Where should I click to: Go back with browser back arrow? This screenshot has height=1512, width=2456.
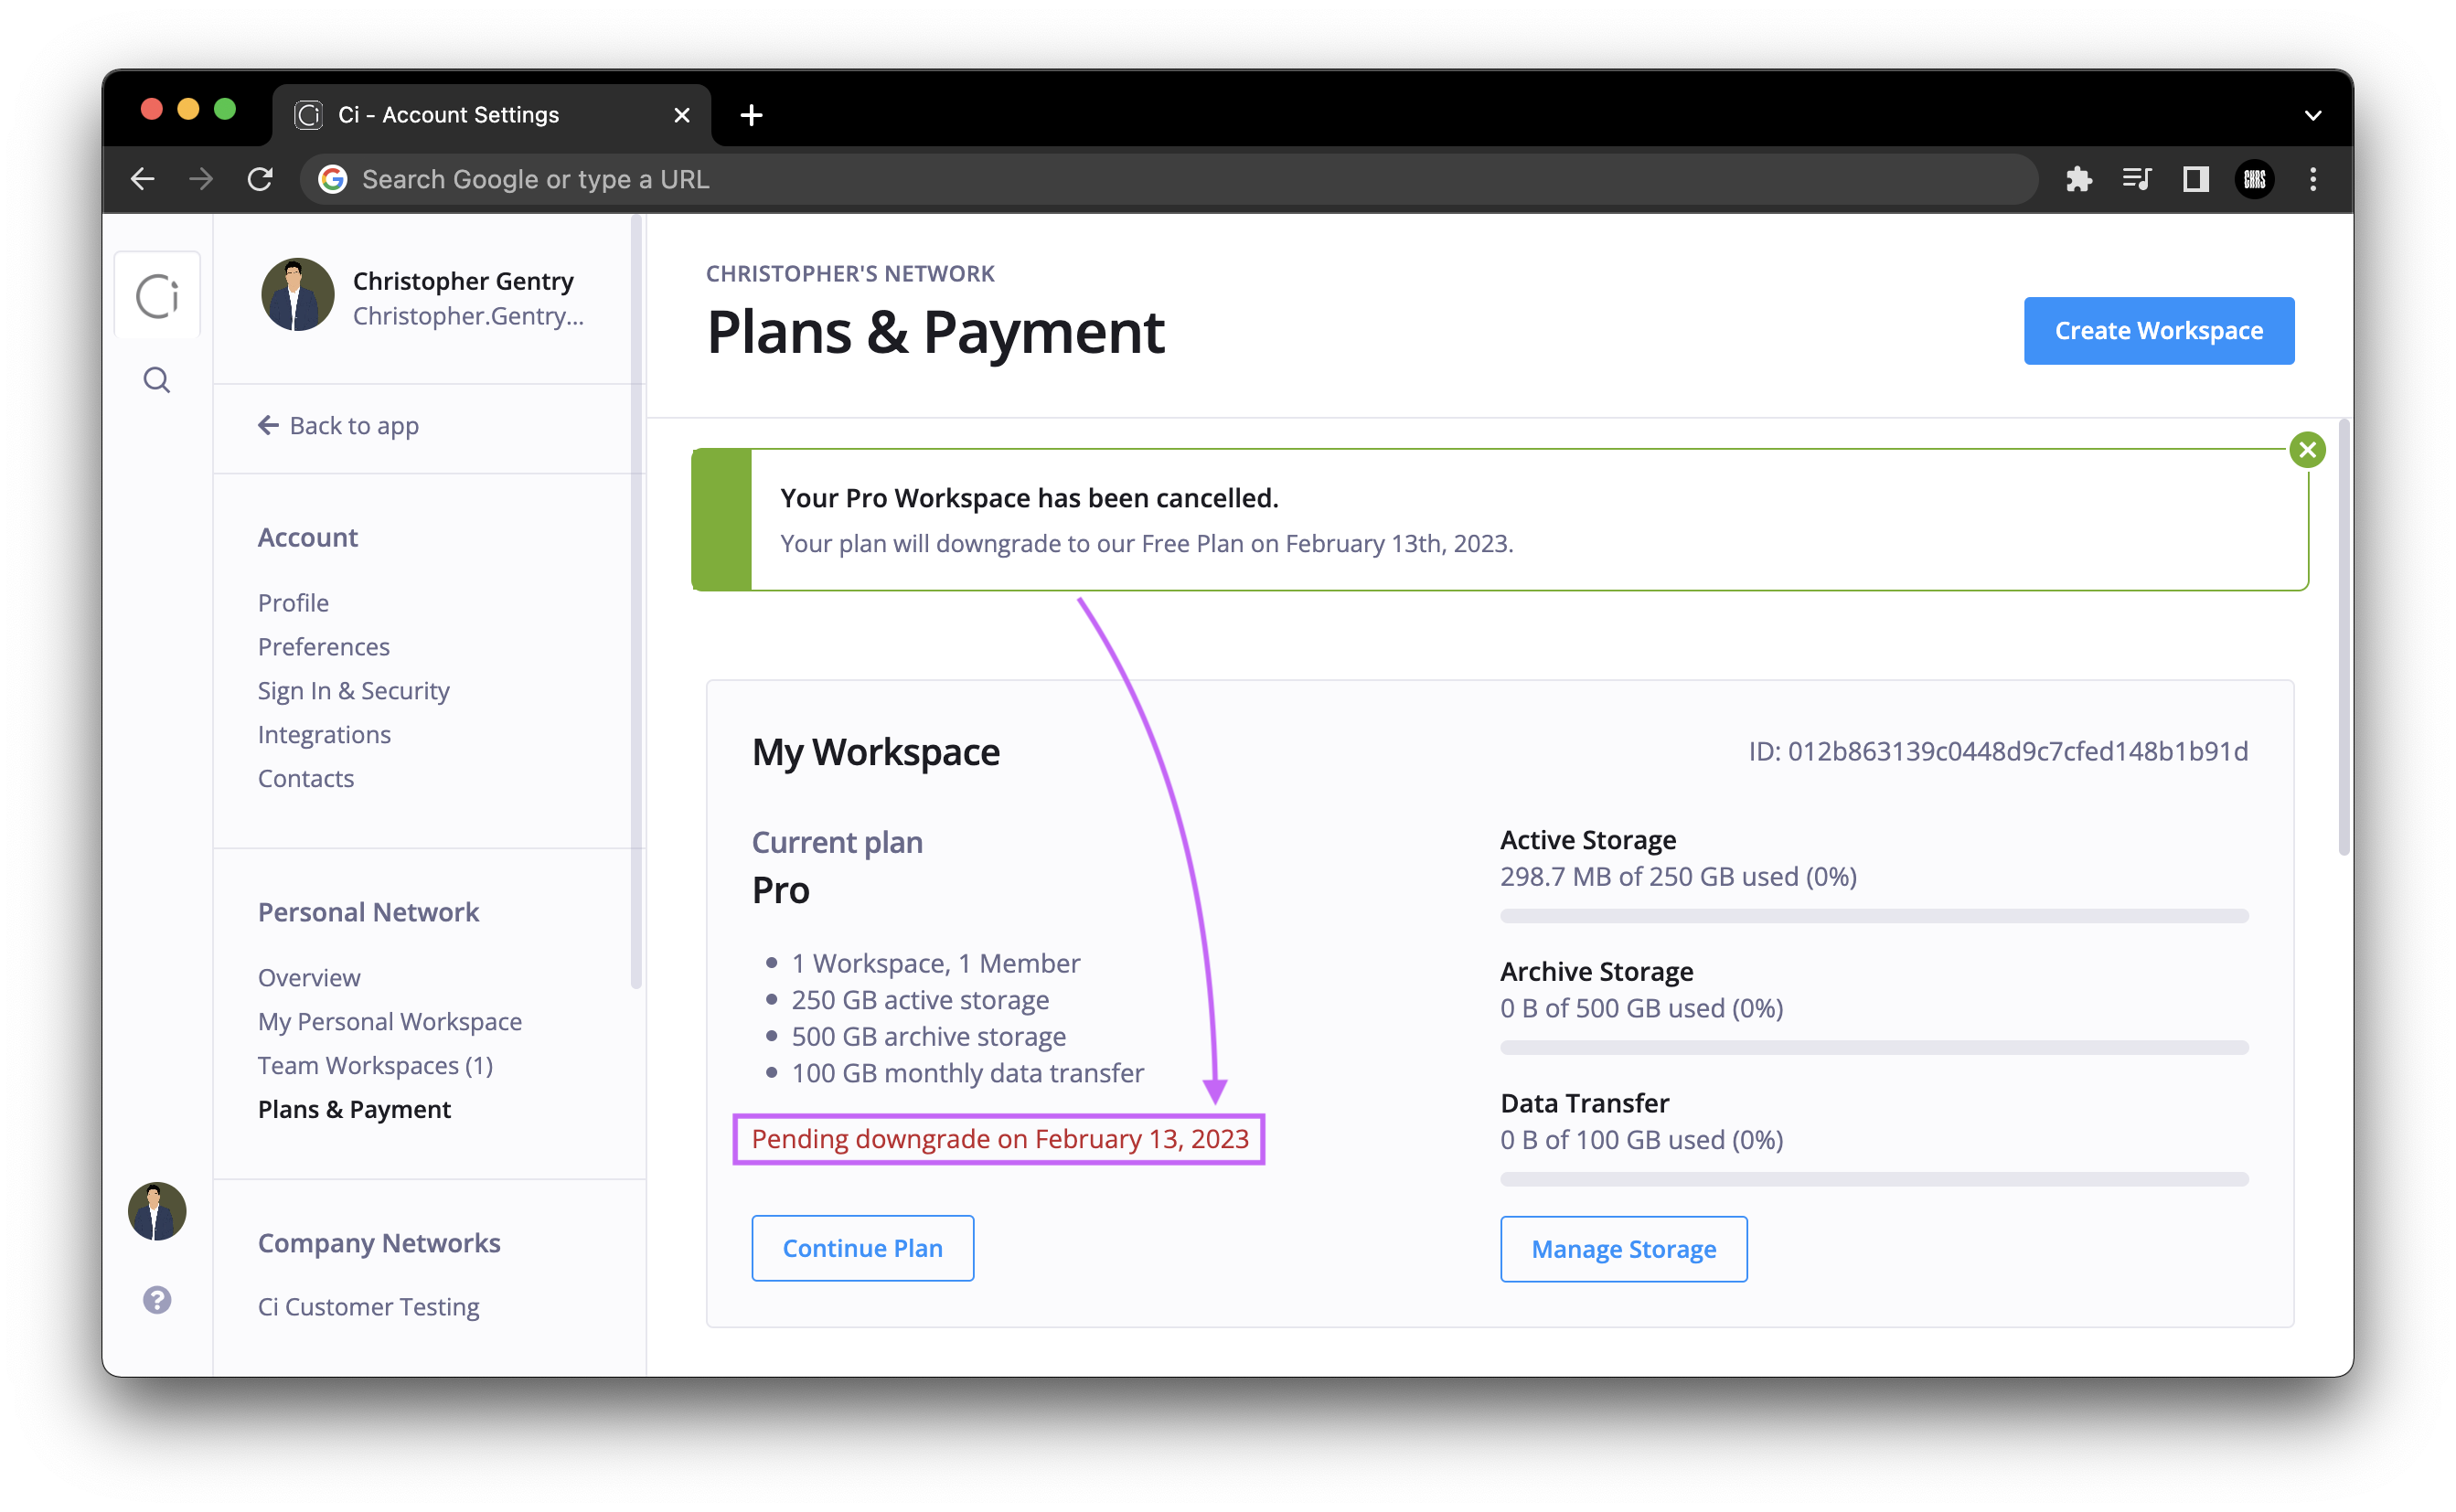coord(143,179)
